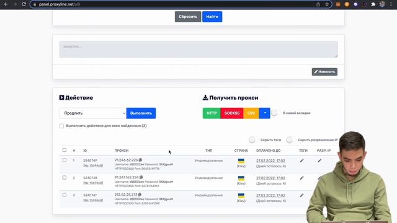Tick checkbox for proxy 5240747
The width and height of the screenshot is (397, 223).
click(x=65, y=195)
